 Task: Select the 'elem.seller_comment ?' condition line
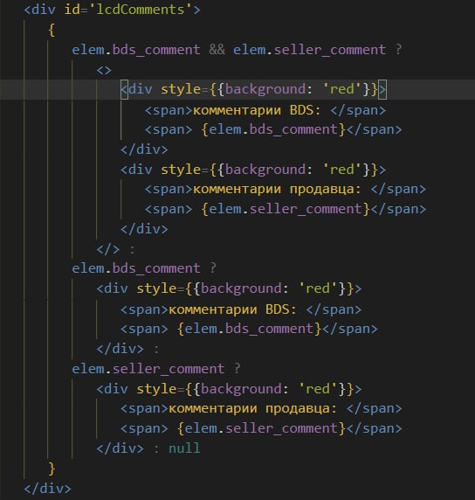point(156,369)
